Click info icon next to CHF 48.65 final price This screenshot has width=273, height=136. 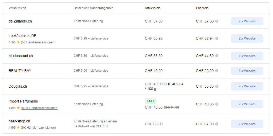click(x=217, y=104)
